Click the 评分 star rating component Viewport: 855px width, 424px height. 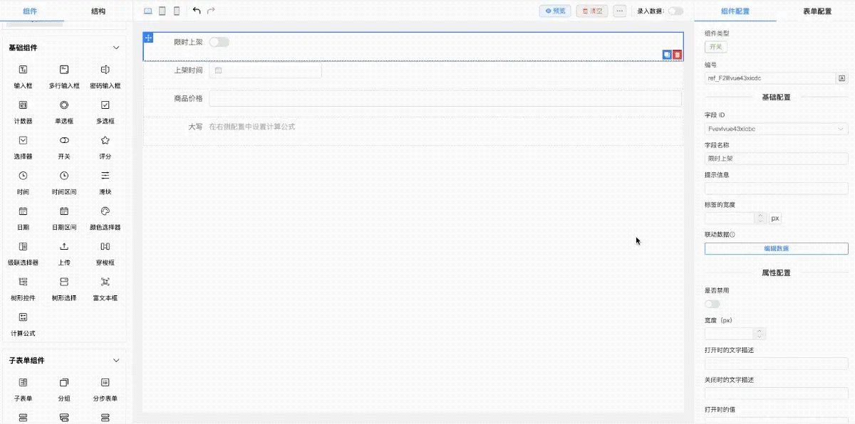pyautogui.click(x=105, y=141)
